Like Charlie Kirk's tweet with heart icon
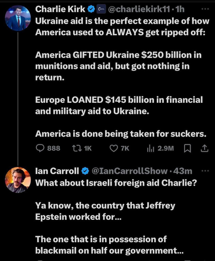215x261 pixels. click(x=113, y=148)
